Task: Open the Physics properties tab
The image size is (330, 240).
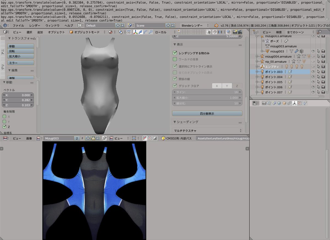Action: 305,103
